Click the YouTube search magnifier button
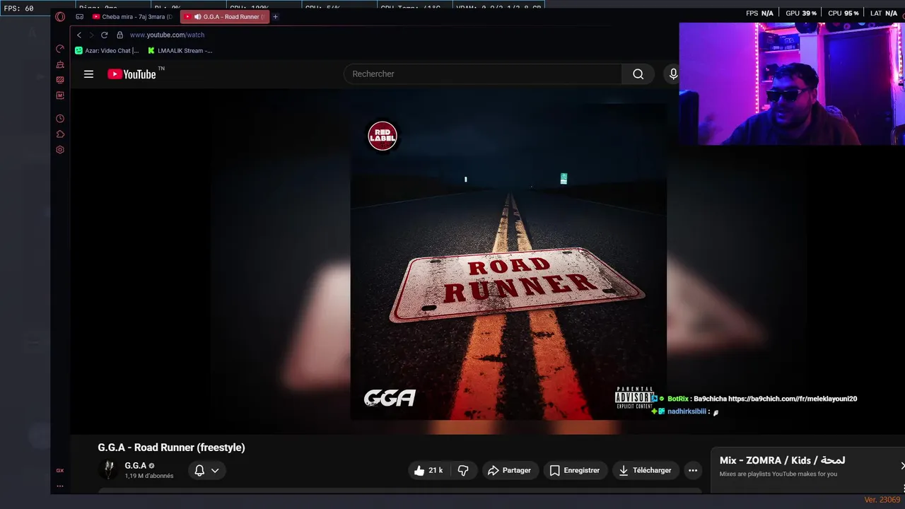905x509 pixels. pos(638,74)
